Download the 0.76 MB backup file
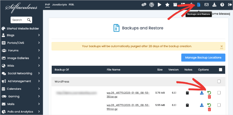This screenshot has height=115, width=233. point(202,93)
